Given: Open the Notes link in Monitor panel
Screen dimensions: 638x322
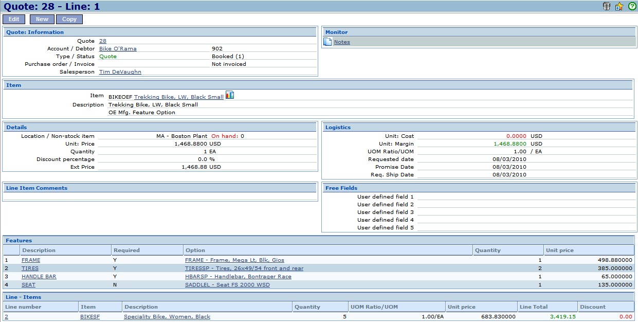Looking at the screenshot, I should pos(342,42).
